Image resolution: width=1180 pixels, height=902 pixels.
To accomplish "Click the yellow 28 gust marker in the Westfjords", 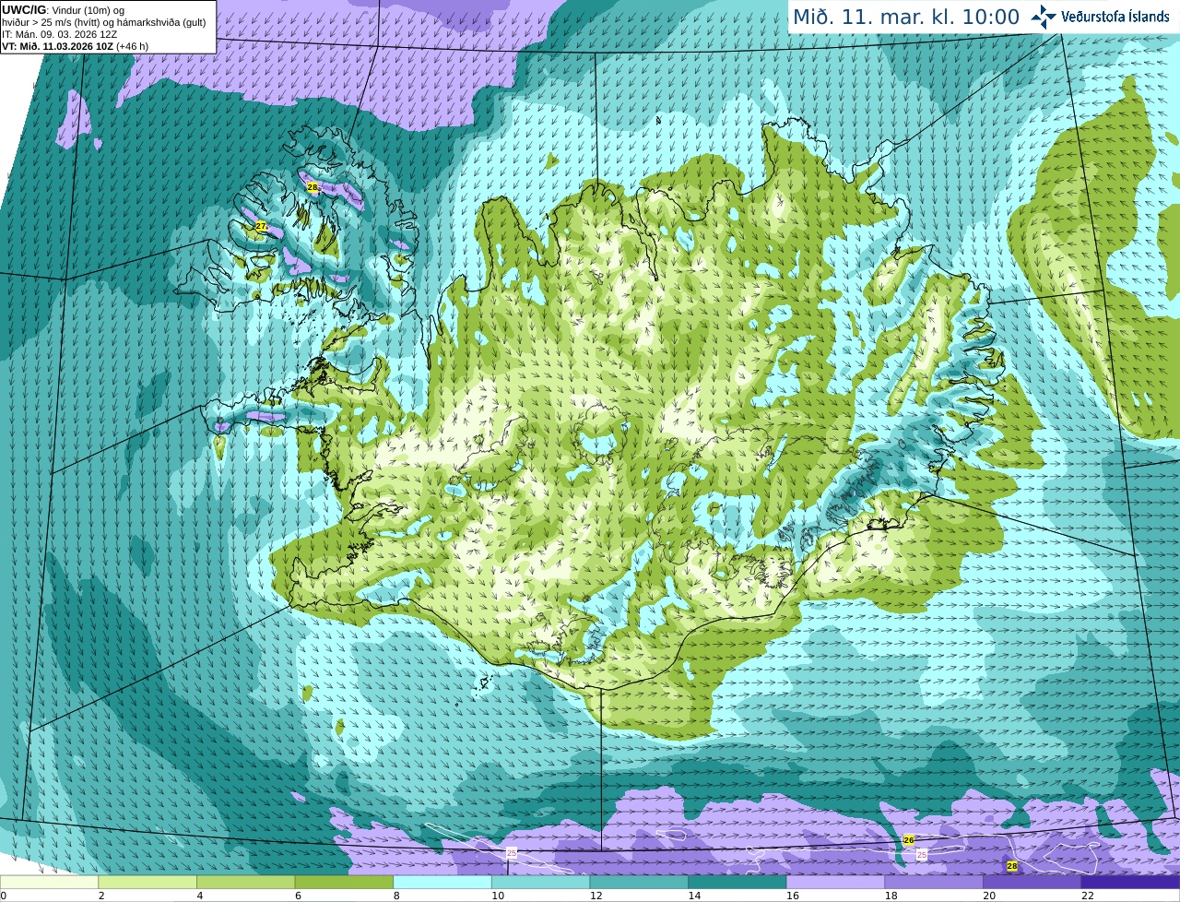I will [x=312, y=187].
